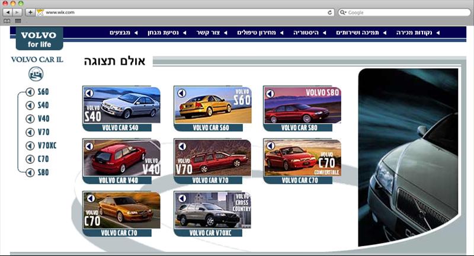Click the arrow beside נקודות מכירה menu
474x256 pixels.
click(x=438, y=33)
